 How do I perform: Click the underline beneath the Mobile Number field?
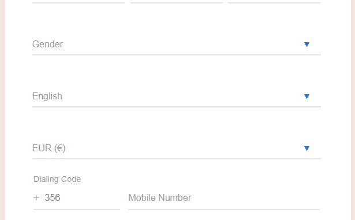[224, 210]
